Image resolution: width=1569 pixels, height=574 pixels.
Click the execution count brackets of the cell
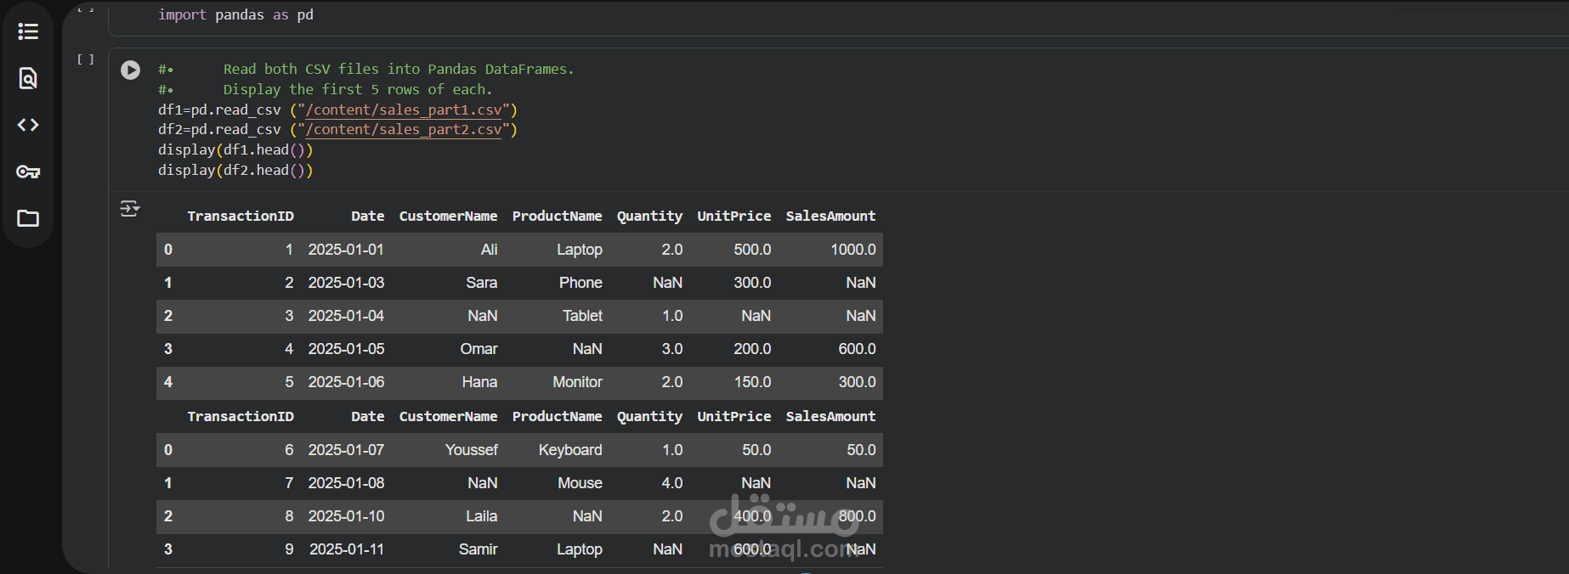(86, 59)
